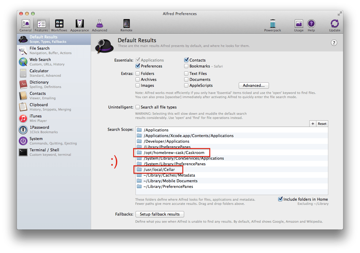The height and width of the screenshot is (253, 360).
Task: Enable the AppleScripts checkbox
Action: (186, 85)
